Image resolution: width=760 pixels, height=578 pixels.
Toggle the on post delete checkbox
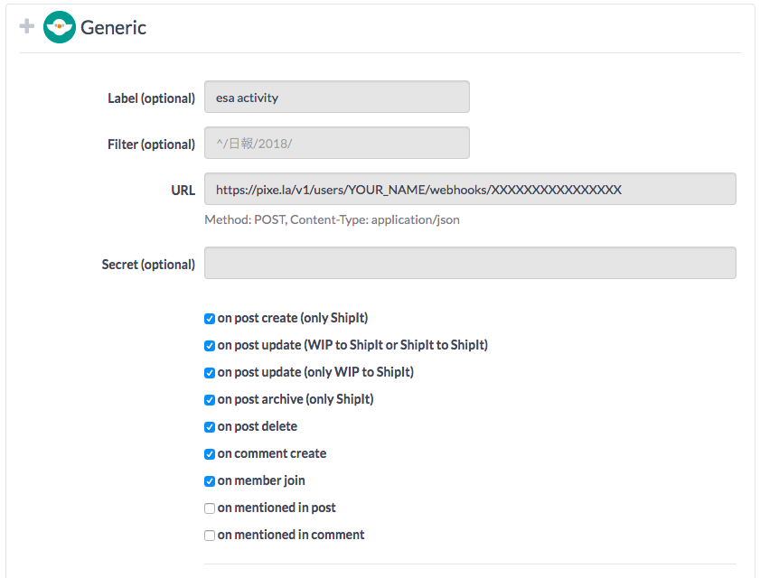(210, 427)
